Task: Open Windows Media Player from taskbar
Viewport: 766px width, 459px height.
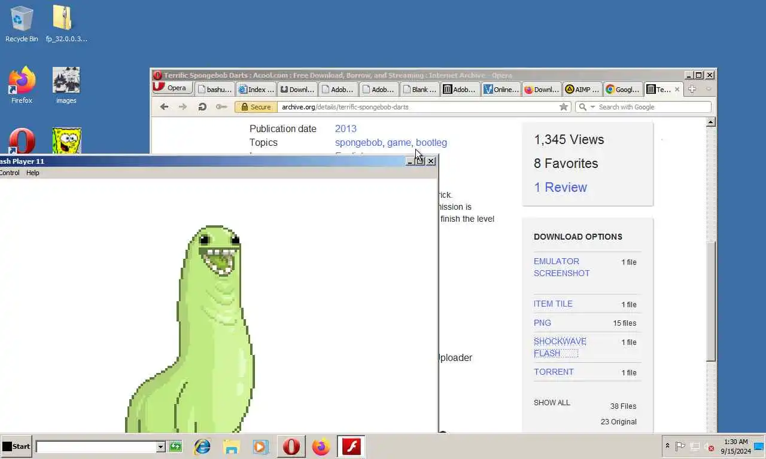Action: pyautogui.click(x=260, y=446)
